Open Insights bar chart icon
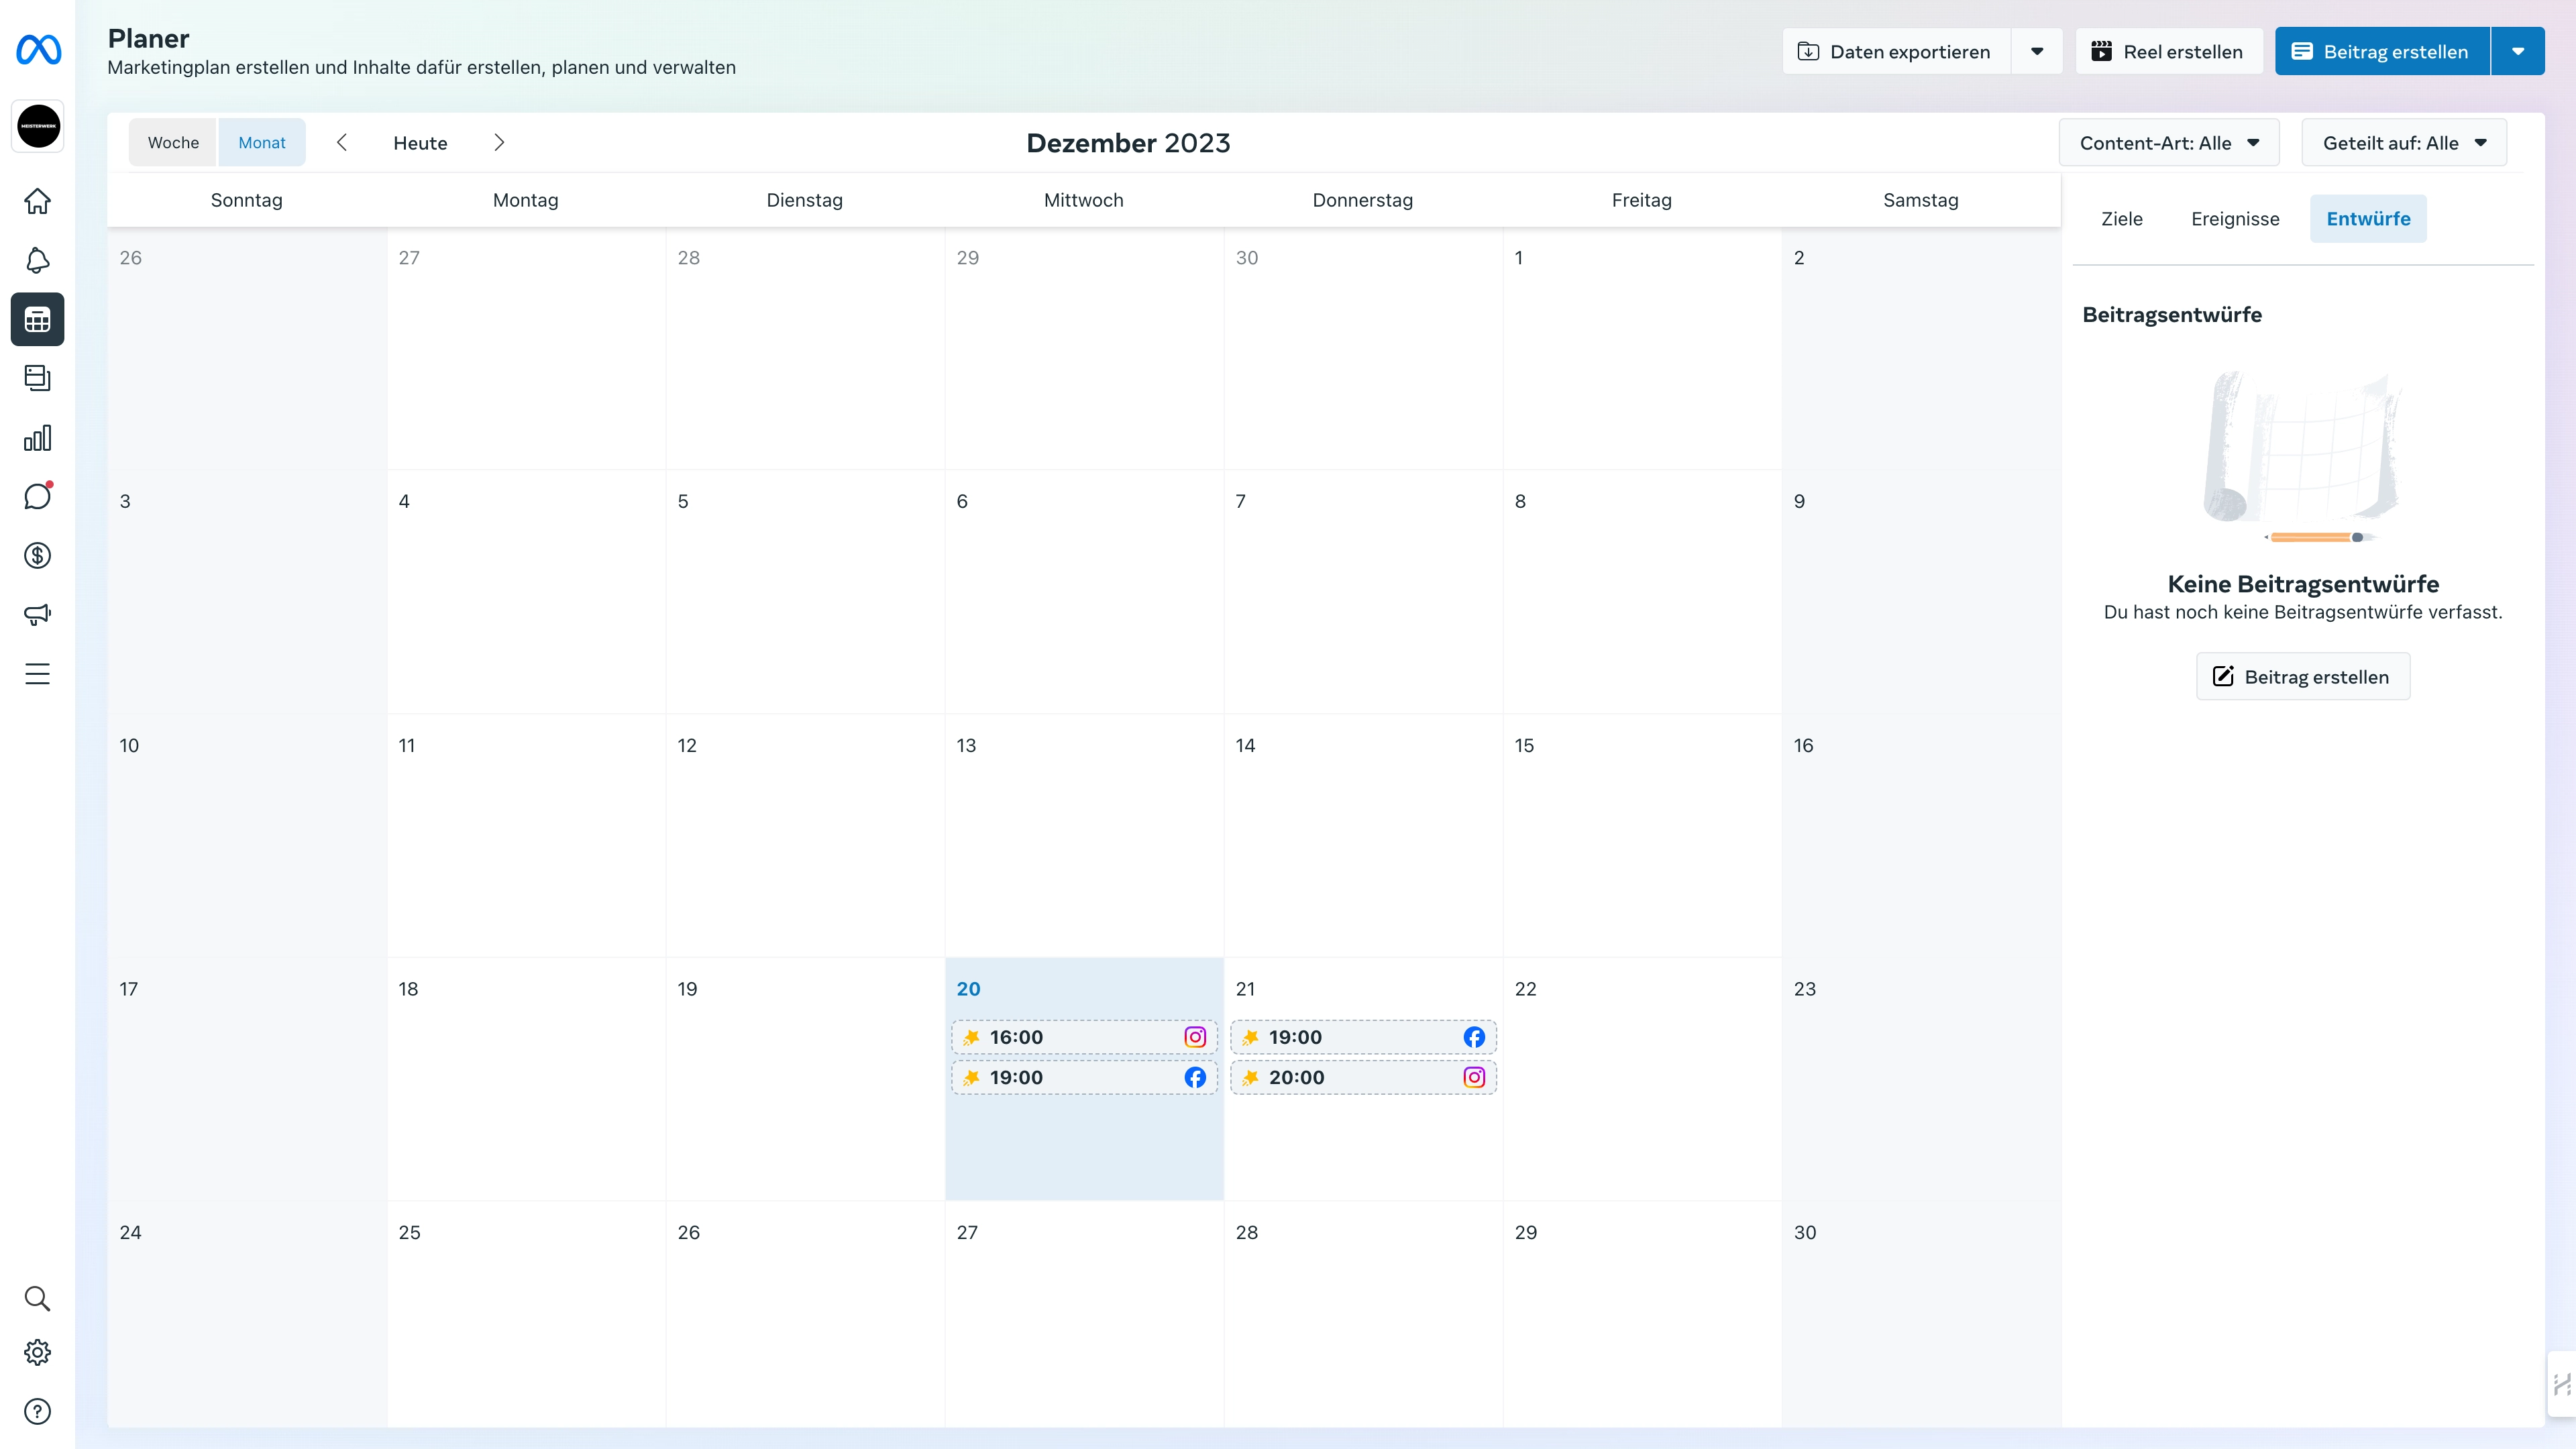2576x1449 pixels. [x=38, y=437]
